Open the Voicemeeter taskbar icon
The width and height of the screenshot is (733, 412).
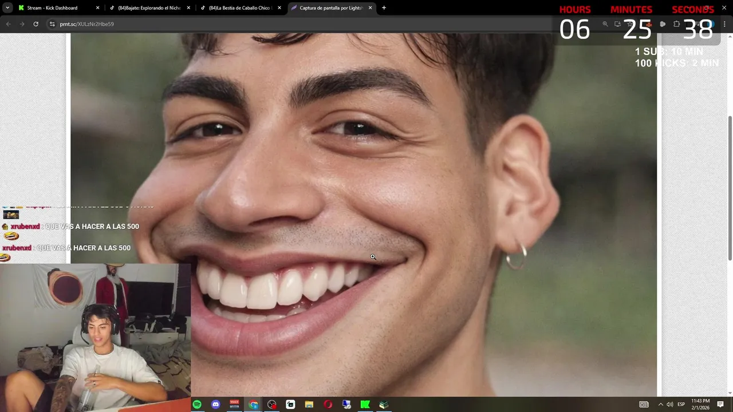coord(234,405)
